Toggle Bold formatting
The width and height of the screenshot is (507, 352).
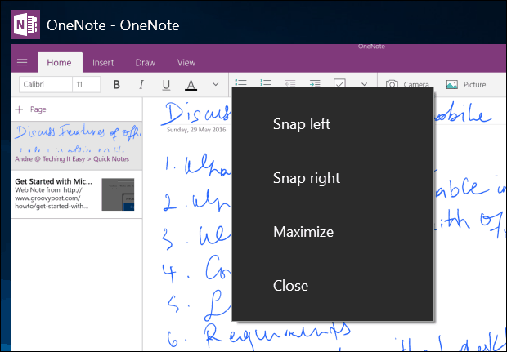pos(117,85)
